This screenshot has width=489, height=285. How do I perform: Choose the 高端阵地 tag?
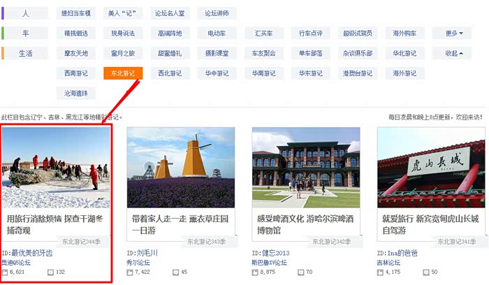tap(170, 34)
